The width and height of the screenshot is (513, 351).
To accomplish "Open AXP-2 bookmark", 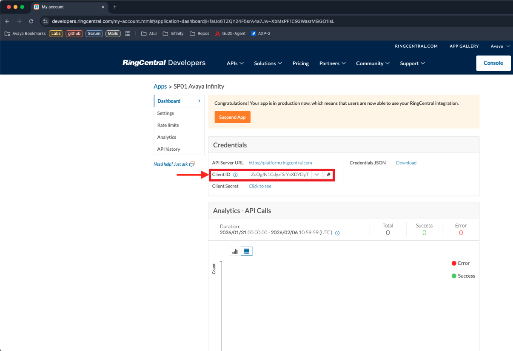I will 261,34.
